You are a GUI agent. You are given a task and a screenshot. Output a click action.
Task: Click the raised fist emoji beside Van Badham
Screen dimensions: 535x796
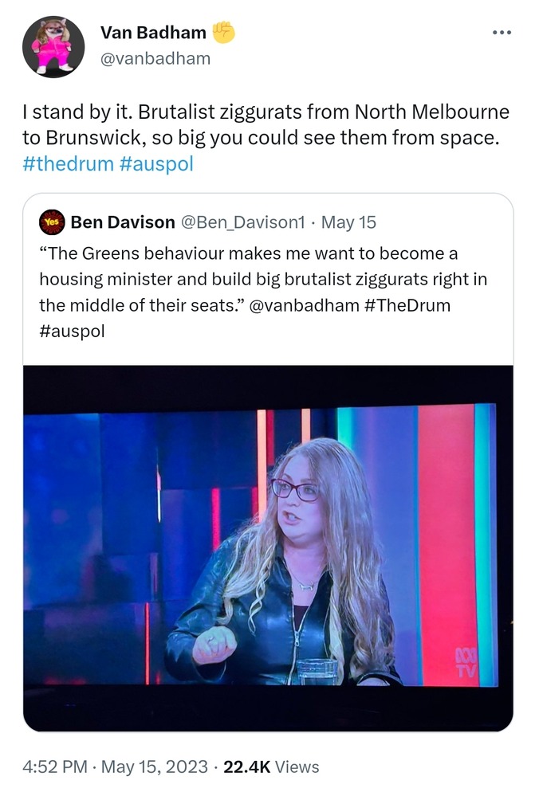tap(224, 33)
